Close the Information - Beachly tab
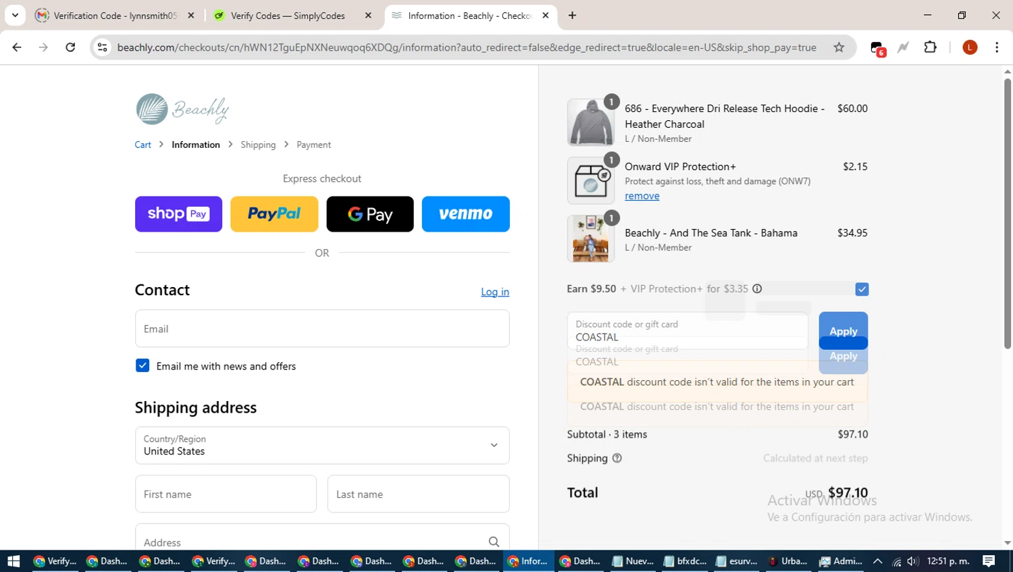 click(x=546, y=15)
